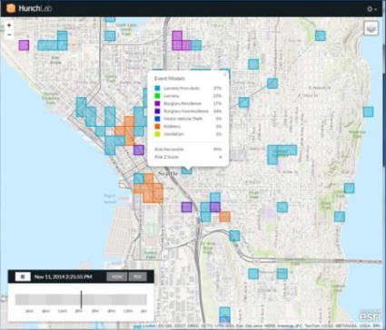Click the Larceny from Auto blue swatch

pyautogui.click(x=157, y=89)
